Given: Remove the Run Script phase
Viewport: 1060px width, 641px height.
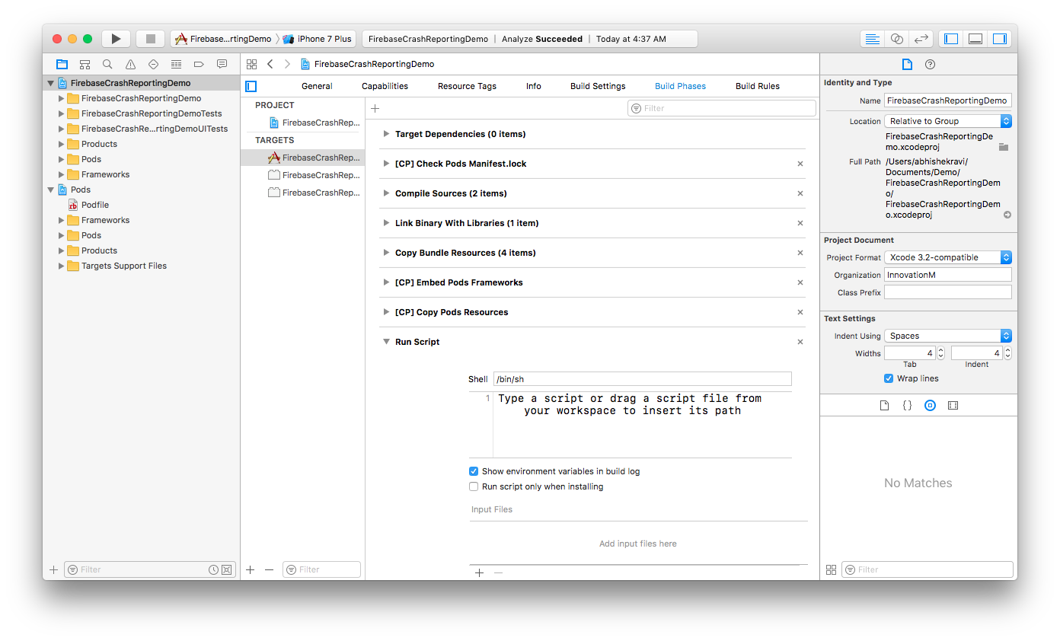Looking at the screenshot, I should (800, 342).
